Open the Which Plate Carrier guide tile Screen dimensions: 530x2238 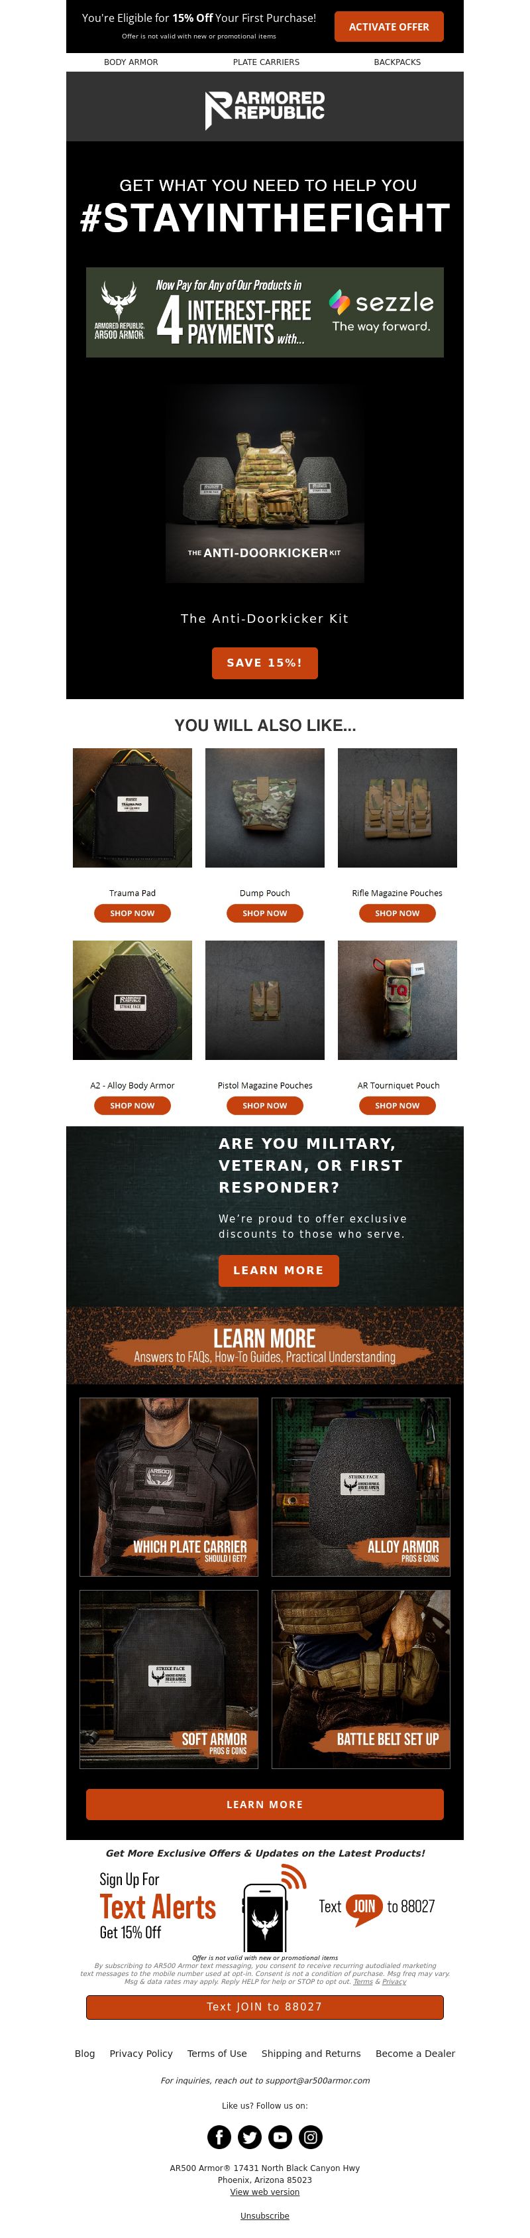click(x=169, y=1486)
